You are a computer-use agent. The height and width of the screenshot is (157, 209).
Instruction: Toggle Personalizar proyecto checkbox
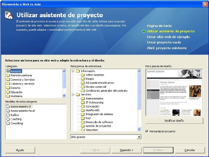pyautogui.click(x=147, y=131)
